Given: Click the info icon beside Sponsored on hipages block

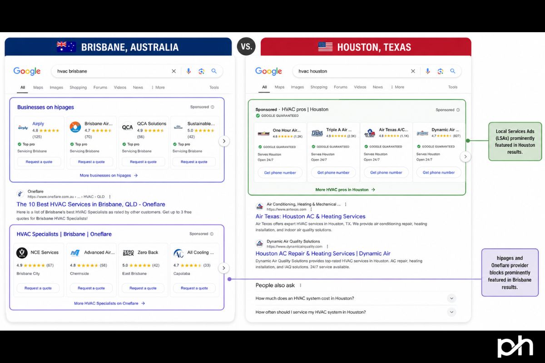Looking at the screenshot, I should pos(213,107).
